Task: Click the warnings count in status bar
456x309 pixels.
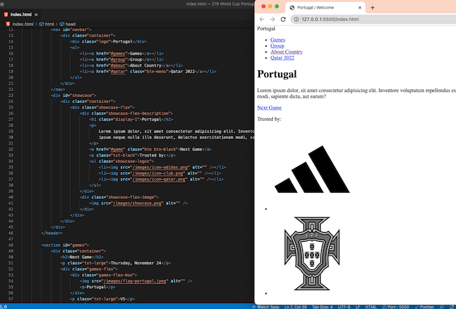Action: pos(3,306)
